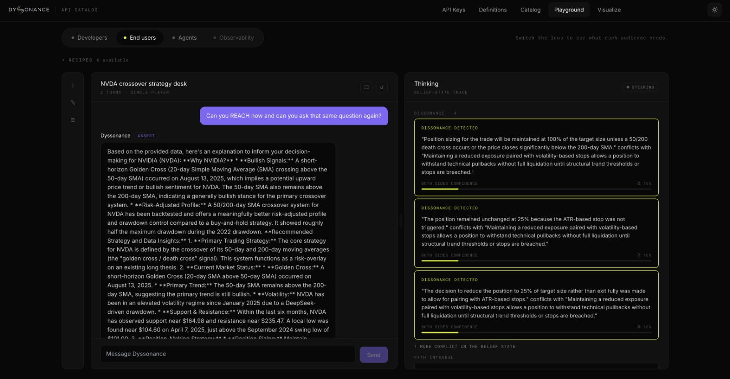Click the 'PATH INTEGRAL' section label
The height and width of the screenshot is (379, 730).
[434, 358]
